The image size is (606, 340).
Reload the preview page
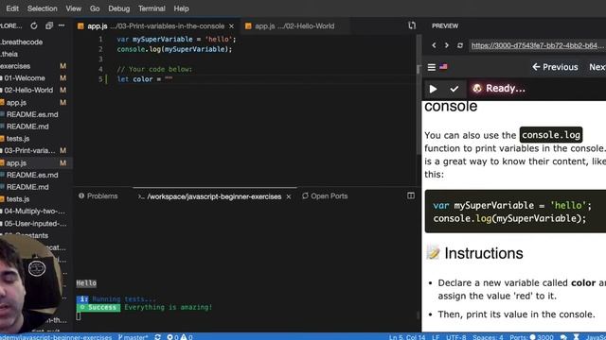459,45
